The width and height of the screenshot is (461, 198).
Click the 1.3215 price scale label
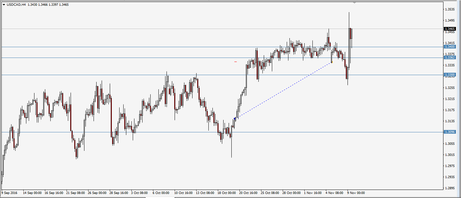pyautogui.click(x=450, y=99)
